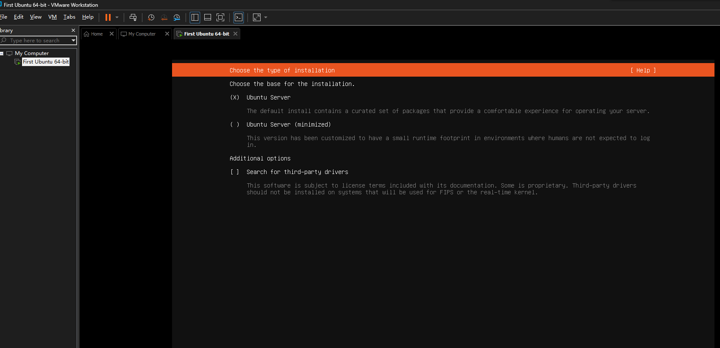Click the stretch guest display icon
The width and height of the screenshot is (720, 348).
[257, 17]
